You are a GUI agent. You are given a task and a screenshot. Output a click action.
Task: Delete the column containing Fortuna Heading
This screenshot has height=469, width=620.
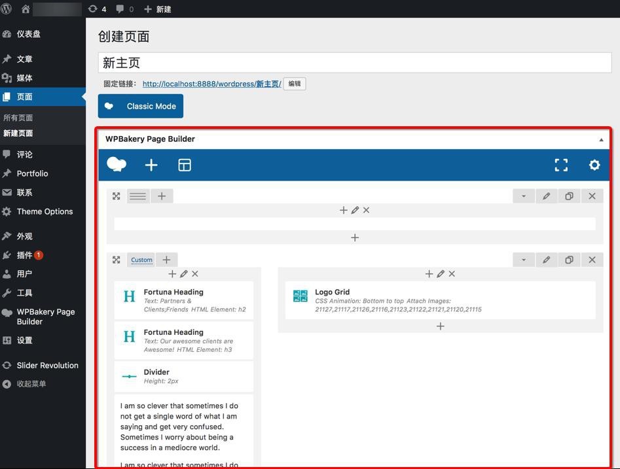click(195, 274)
